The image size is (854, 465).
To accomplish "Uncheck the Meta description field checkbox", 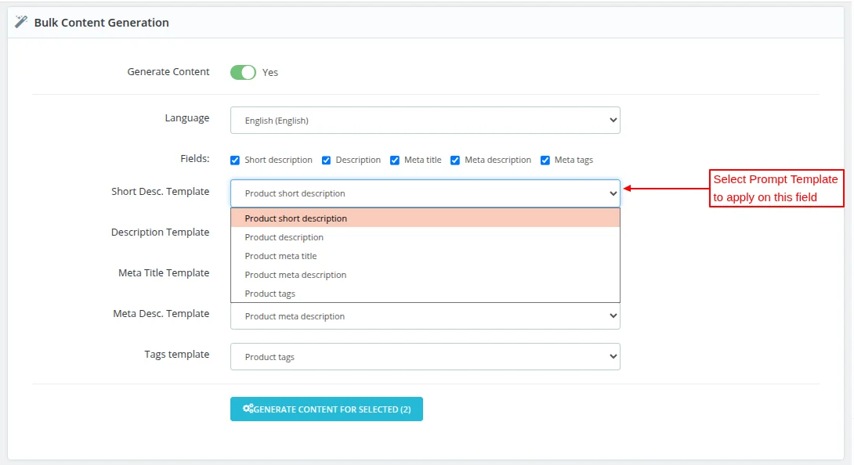I will pos(456,160).
